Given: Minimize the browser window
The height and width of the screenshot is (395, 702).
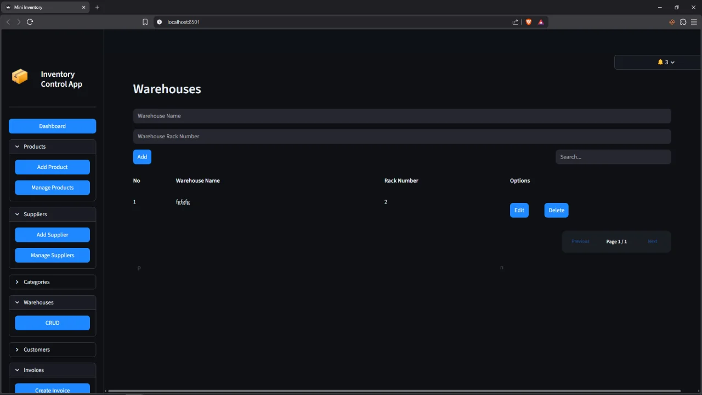Looking at the screenshot, I should pos(660,7).
